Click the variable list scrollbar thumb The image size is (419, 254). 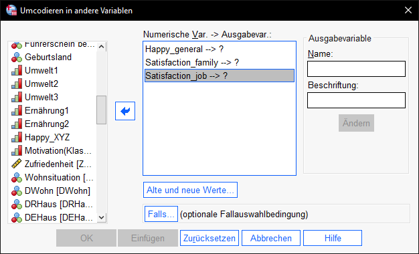(x=101, y=110)
